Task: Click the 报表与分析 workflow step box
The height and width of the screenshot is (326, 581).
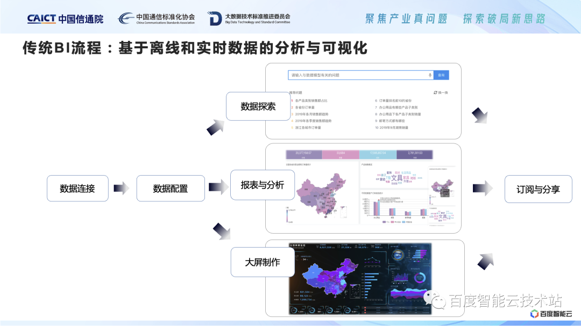Action: pyautogui.click(x=263, y=184)
